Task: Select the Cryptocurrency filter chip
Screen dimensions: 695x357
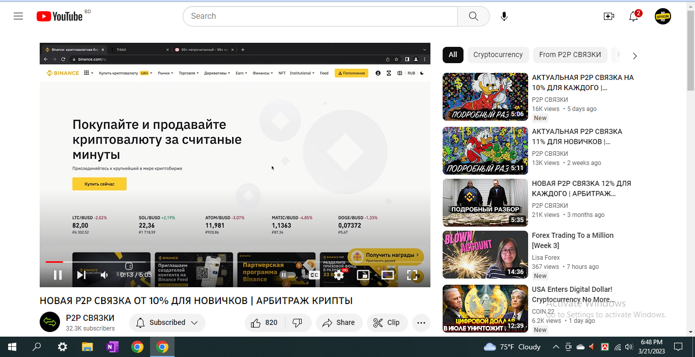Action: coord(498,54)
